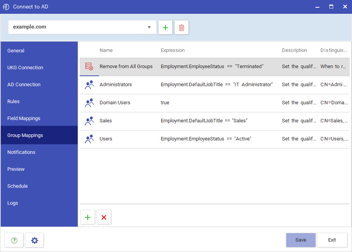The width and height of the screenshot is (352, 252).
Task: Click the Exit button
Action: pos(332,240)
